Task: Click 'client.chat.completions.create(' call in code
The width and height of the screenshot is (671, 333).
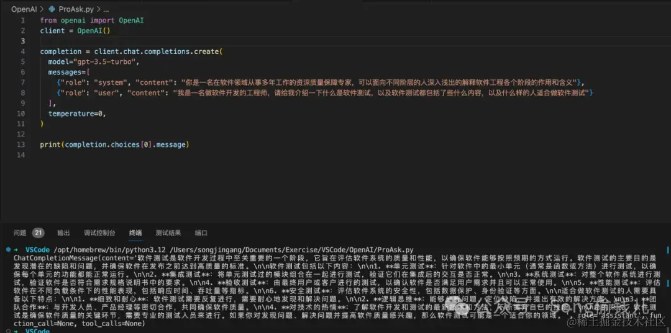Action: point(158,51)
